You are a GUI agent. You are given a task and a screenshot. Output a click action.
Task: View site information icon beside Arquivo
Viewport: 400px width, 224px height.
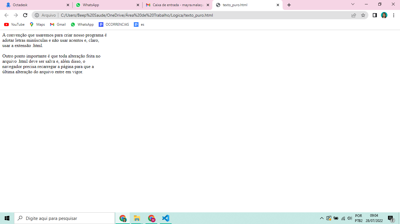click(37, 15)
